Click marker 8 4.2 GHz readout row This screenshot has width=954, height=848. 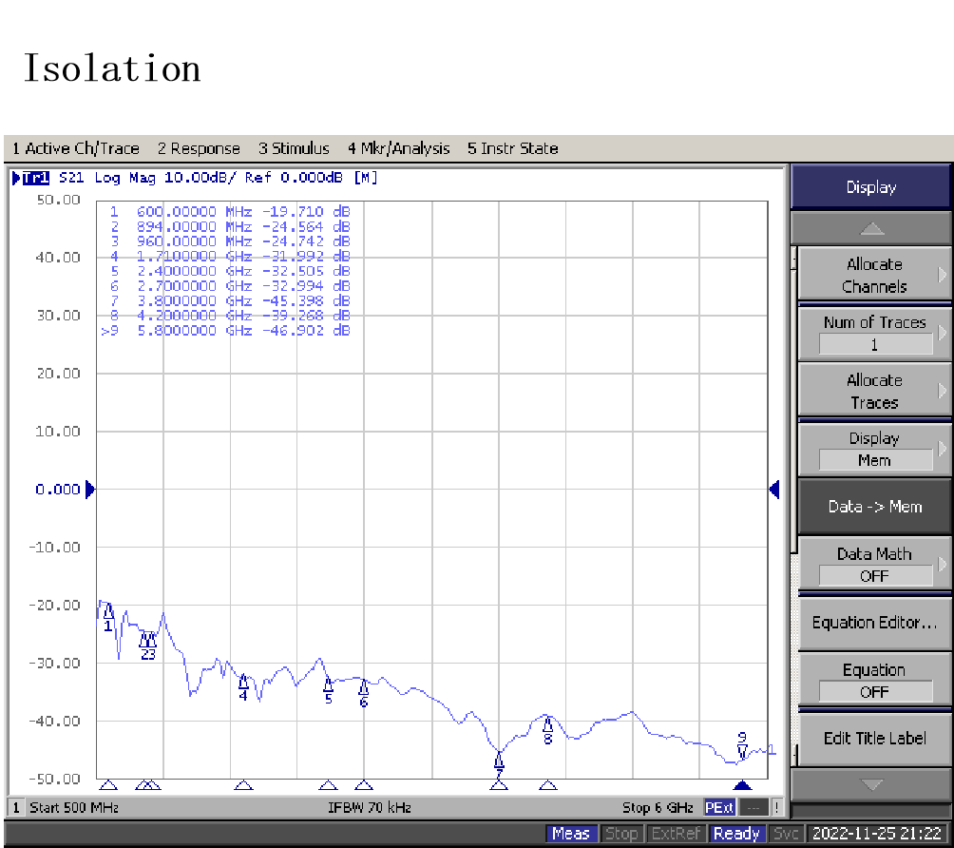click(229, 316)
